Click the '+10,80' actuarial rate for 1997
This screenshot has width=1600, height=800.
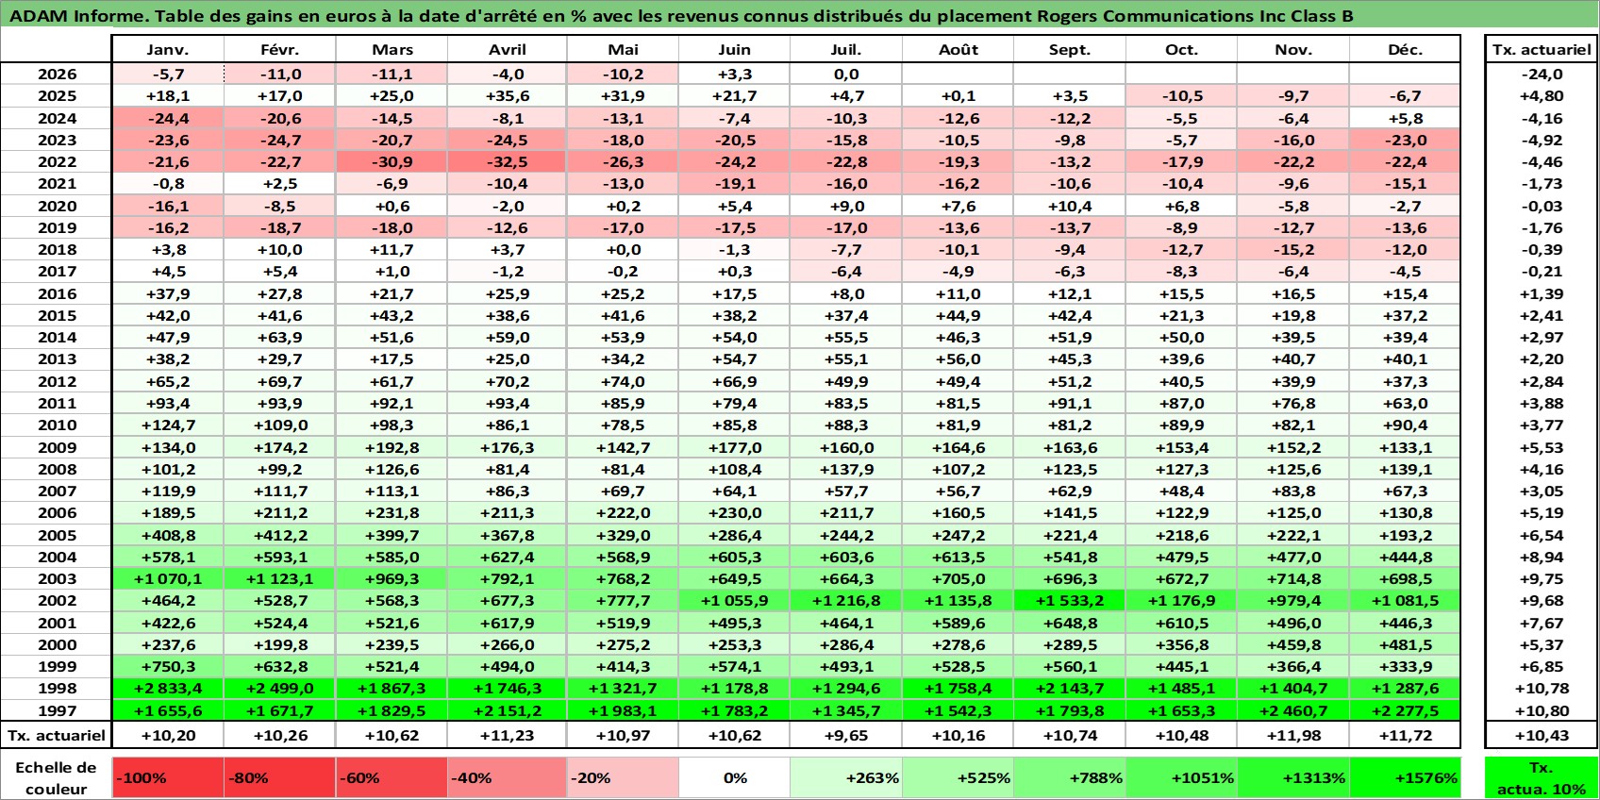[1542, 710]
